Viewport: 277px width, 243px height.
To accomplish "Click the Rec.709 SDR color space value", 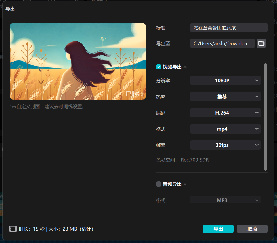I will (x=195, y=160).
